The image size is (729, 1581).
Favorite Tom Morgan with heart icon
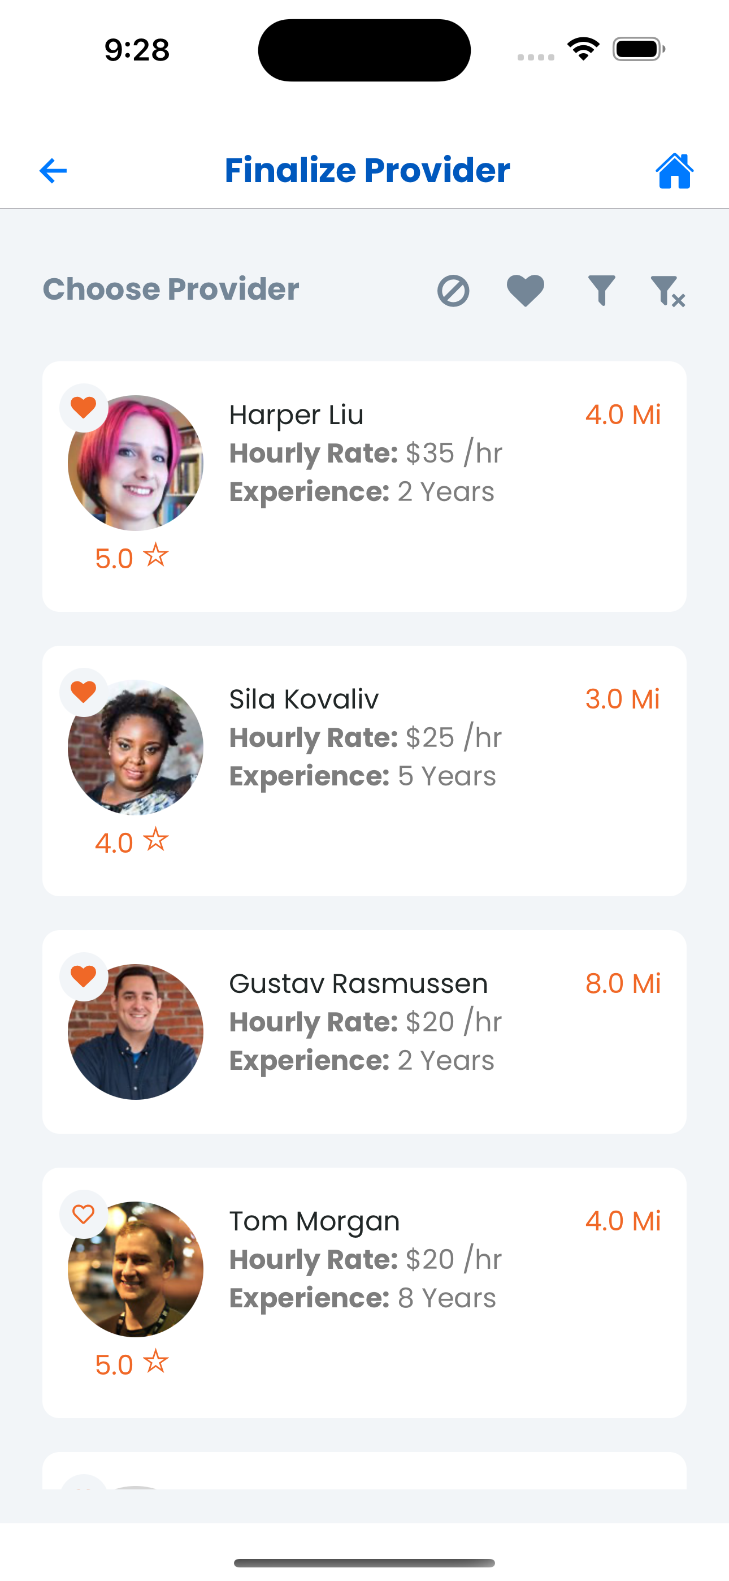[84, 1213]
